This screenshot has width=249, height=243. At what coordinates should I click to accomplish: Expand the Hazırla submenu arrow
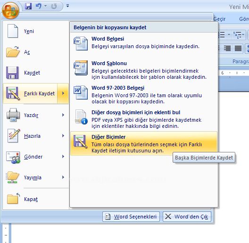coord(63,136)
